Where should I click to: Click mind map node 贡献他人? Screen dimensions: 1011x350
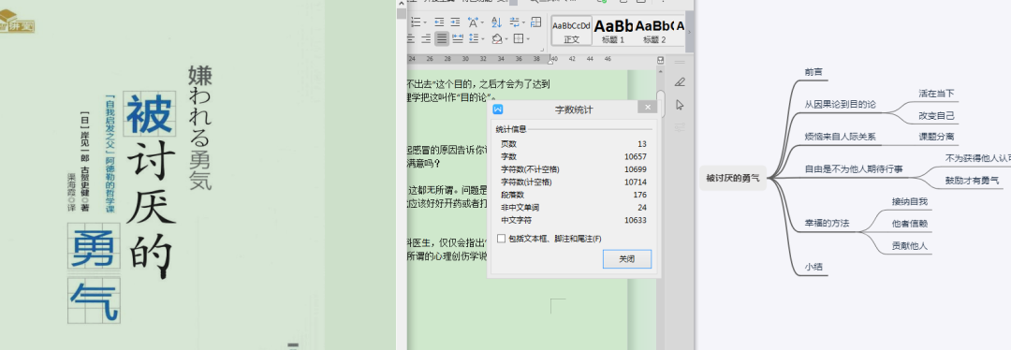pyautogui.click(x=910, y=245)
